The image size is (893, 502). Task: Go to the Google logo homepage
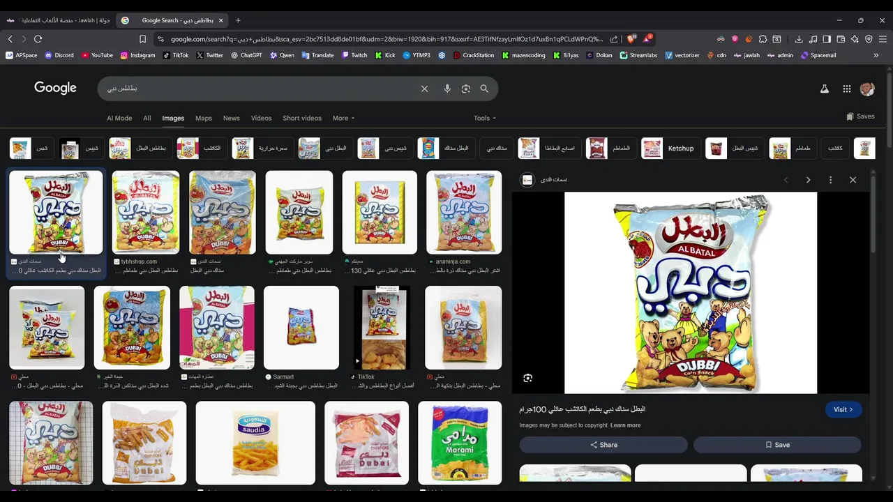pos(55,88)
